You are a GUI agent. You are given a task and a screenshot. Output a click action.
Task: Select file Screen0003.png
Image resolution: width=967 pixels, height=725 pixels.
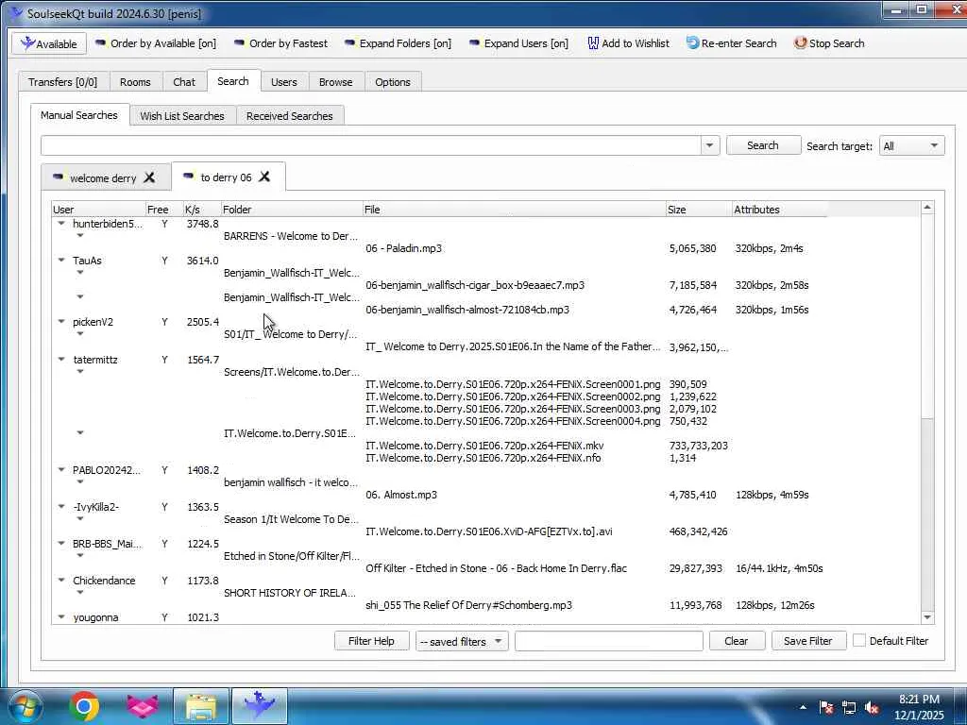[513, 409]
